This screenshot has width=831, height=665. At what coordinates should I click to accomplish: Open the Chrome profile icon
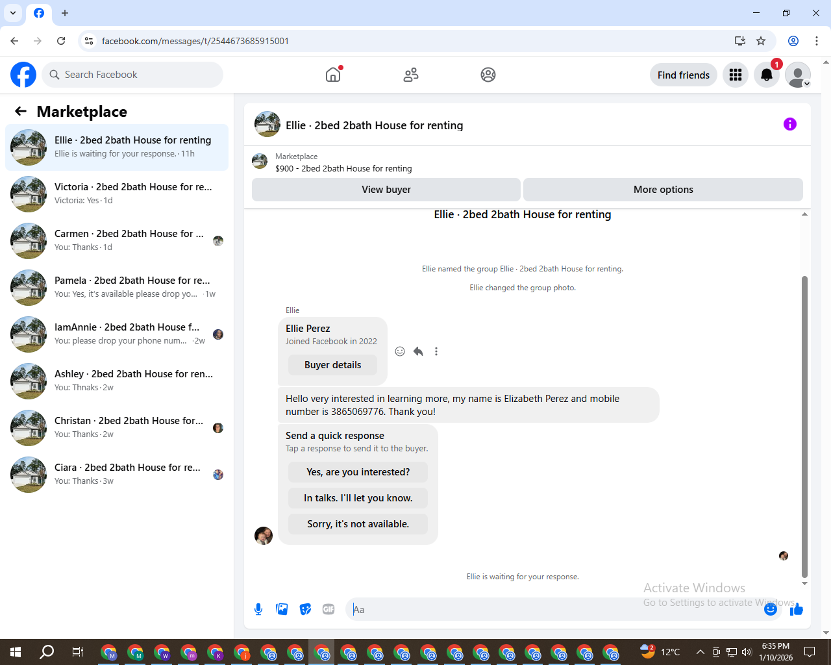point(793,41)
